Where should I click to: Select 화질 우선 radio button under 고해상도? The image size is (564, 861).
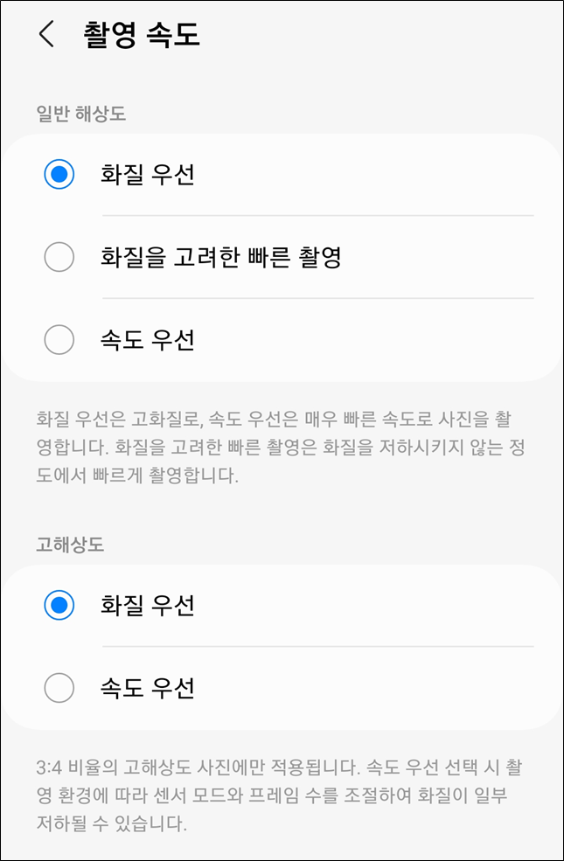59,606
